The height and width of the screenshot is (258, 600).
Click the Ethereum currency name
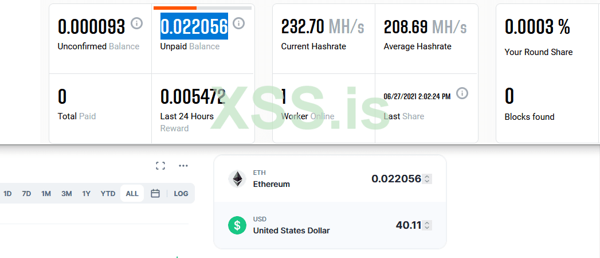click(271, 184)
